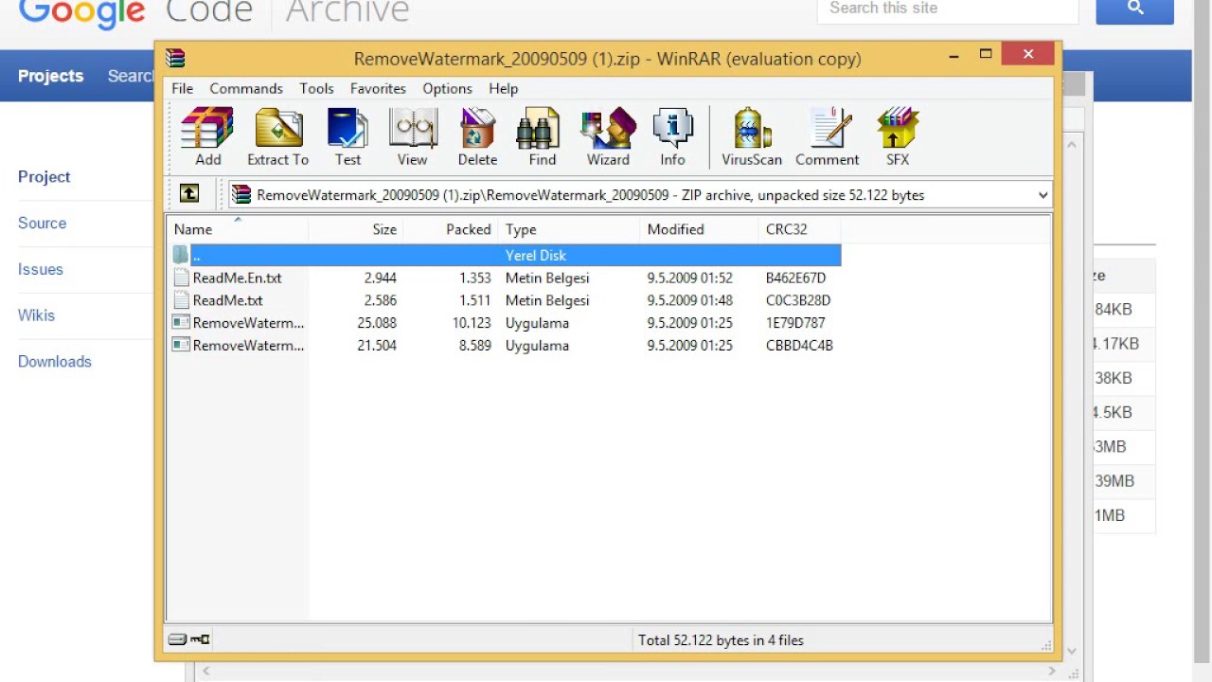Open the Comment tool
The width and height of the screenshot is (1212, 682).
pyautogui.click(x=827, y=136)
